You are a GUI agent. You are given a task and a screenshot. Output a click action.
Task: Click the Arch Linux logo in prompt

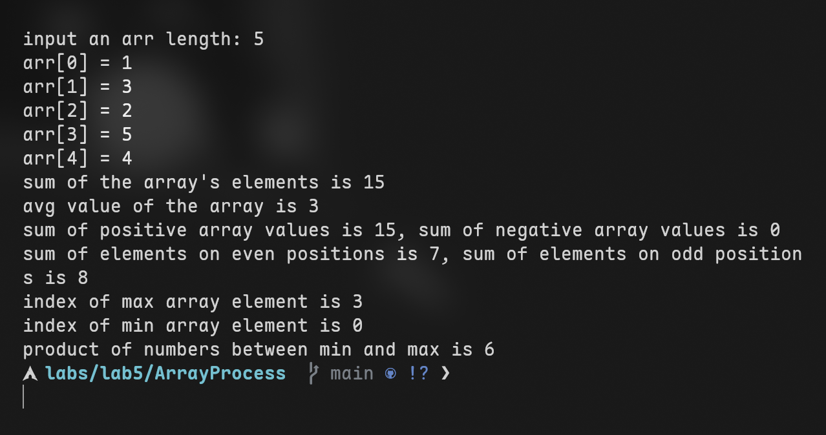[x=30, y=374]
